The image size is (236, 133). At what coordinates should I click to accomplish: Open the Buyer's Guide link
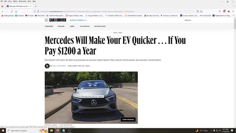tap(100, 26)
